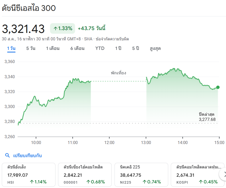Click the พักเที่ยง lunch break label
This screenshot has width=226, height=188.
coord(119,73)
